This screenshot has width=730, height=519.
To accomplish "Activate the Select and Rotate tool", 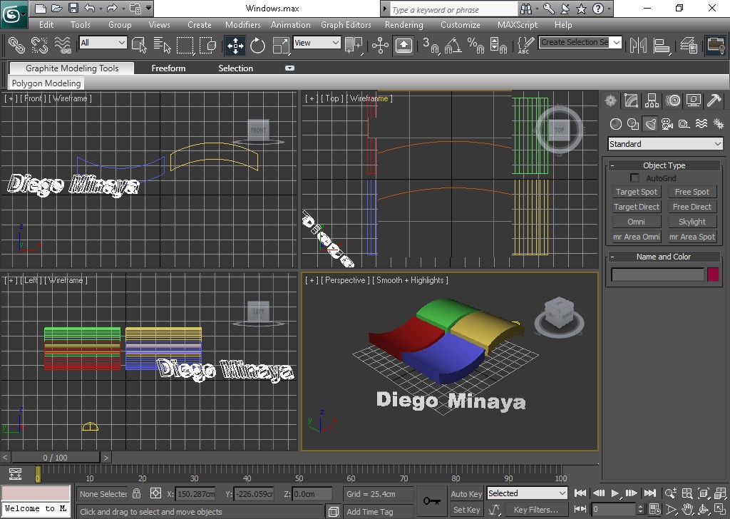I will click(257, 45).
